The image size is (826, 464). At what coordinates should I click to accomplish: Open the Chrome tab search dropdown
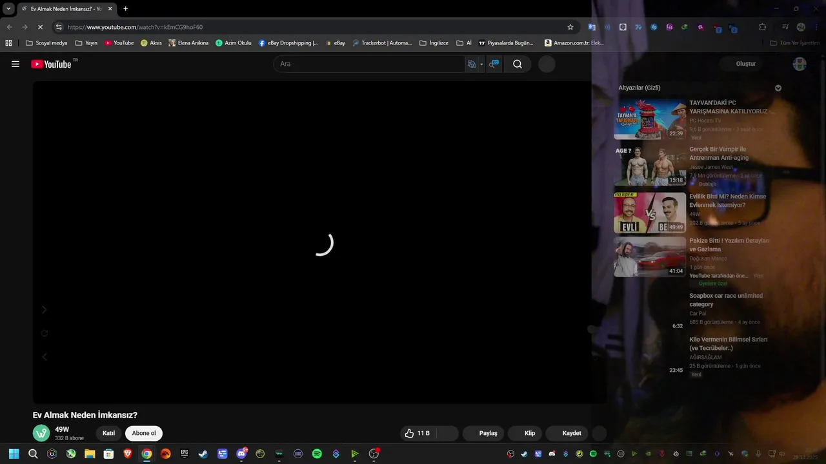[x=8, y=8]
